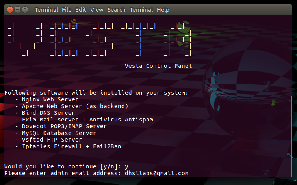297x185 pixels.
Task: Open the Search menu
Action: click(x=116, y=10)
